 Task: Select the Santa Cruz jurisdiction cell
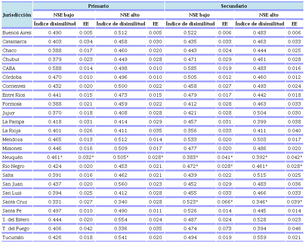tap(15, 202)
